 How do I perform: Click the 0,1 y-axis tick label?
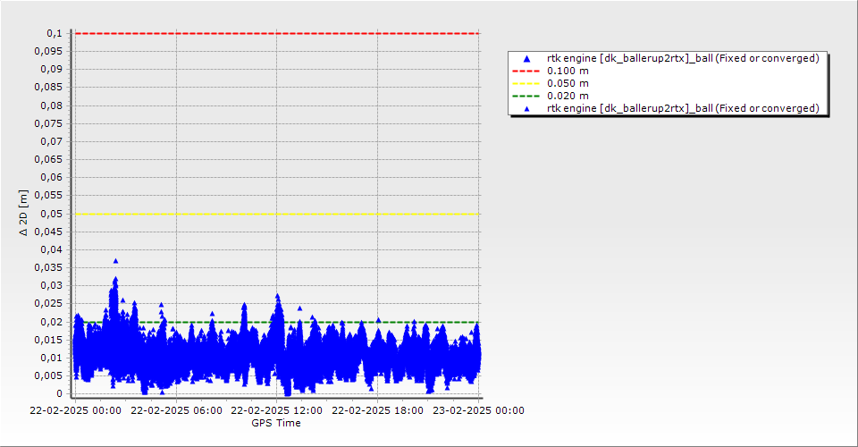tap(55, 34)
